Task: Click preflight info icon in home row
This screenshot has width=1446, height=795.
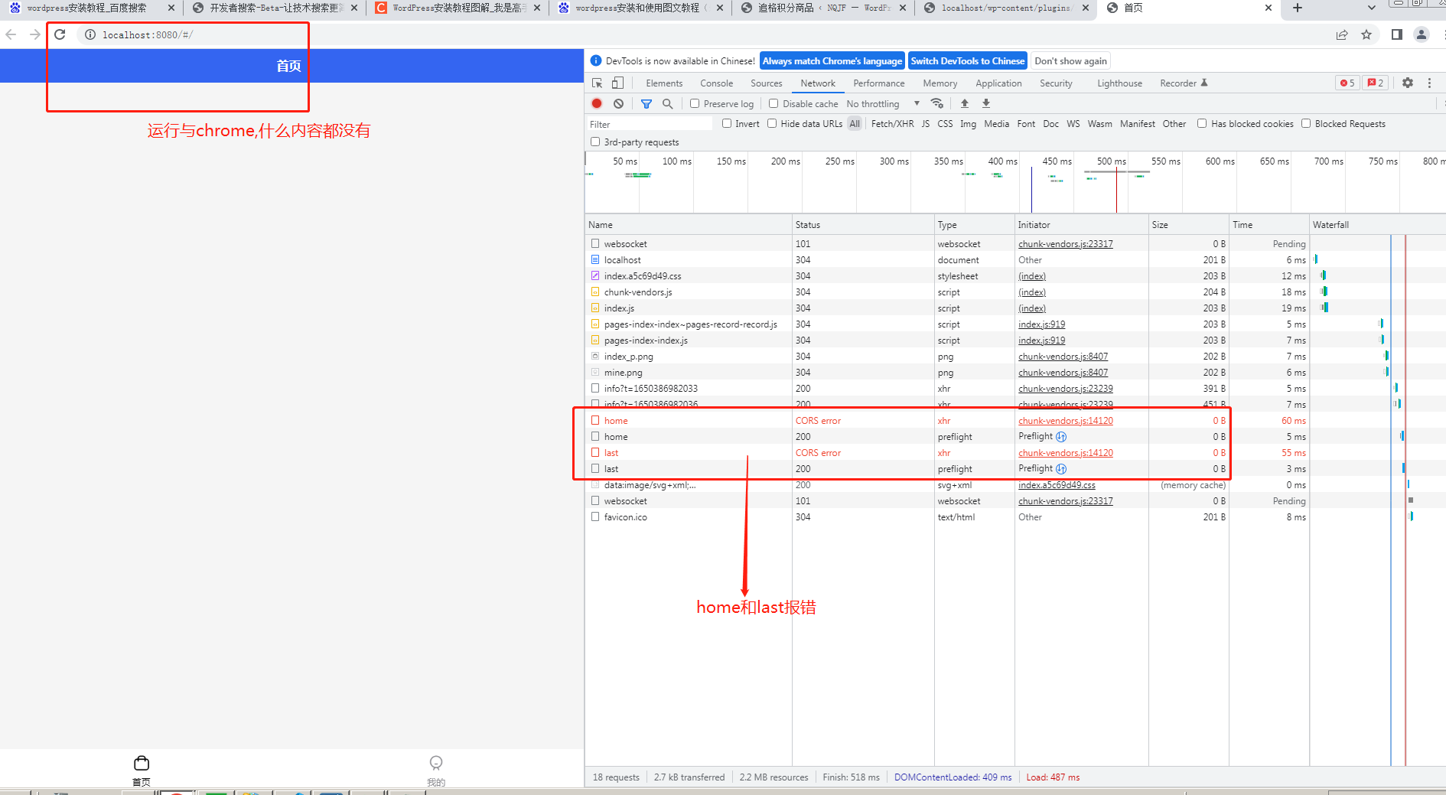Action: [x=1061, y=436]
